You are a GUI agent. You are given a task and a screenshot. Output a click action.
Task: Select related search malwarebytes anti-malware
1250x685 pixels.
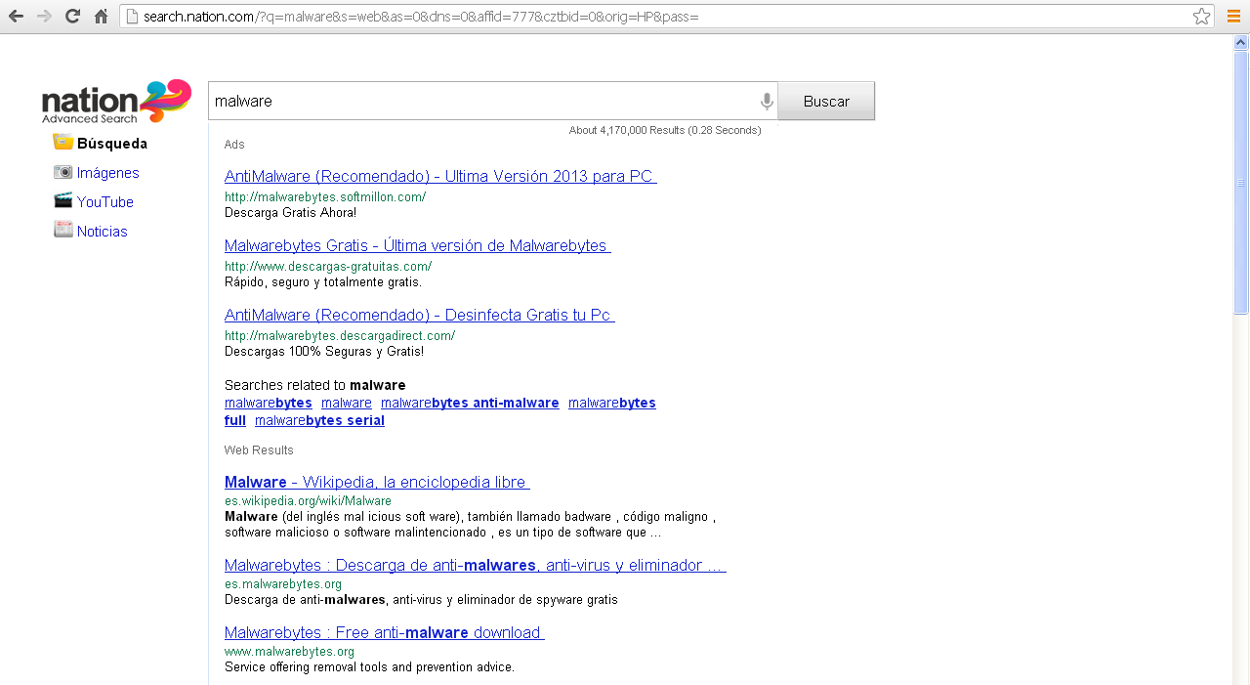(x=470, y=403)
